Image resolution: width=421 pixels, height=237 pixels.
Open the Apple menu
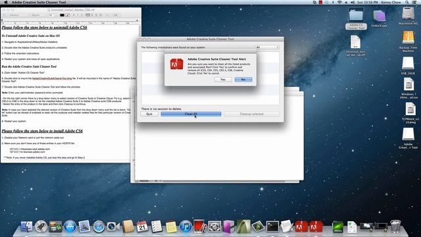6,3
